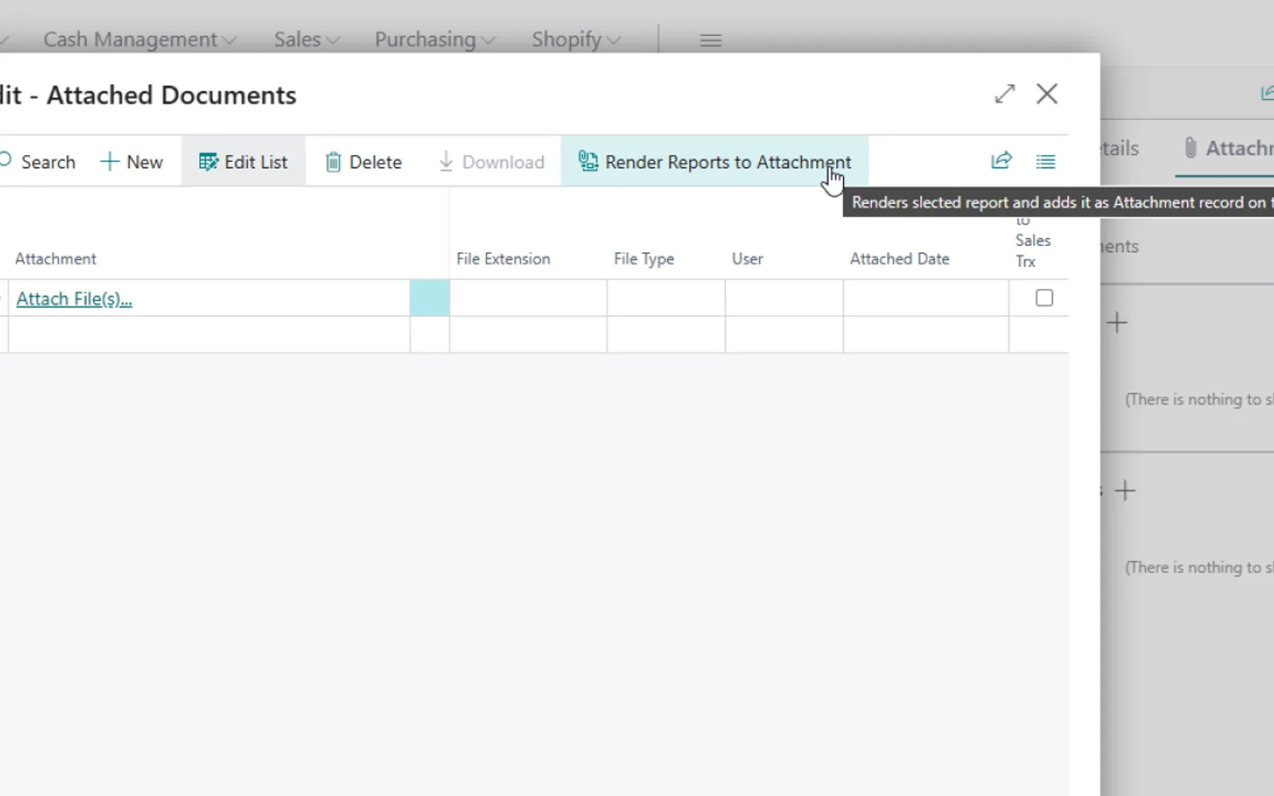Click the Edit List grid icon
This screenshot has height=796, width=1274.
pos(209,162)
